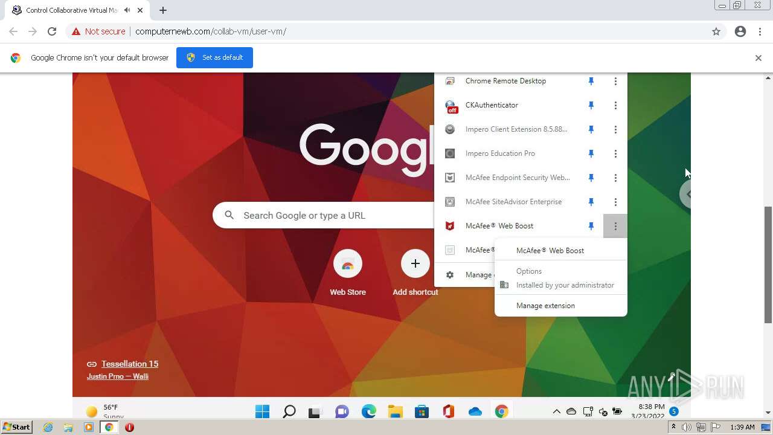Unpin McAfee Web Boost extension

coord(591,226)
